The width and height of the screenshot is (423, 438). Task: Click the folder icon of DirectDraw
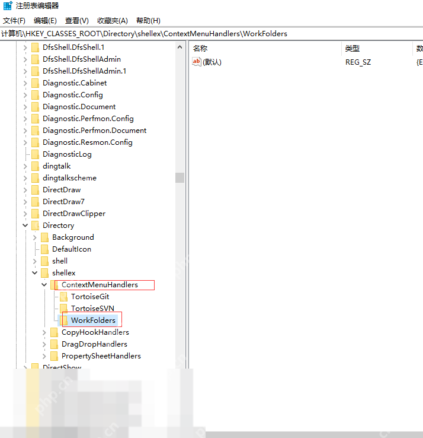[36, 190]
